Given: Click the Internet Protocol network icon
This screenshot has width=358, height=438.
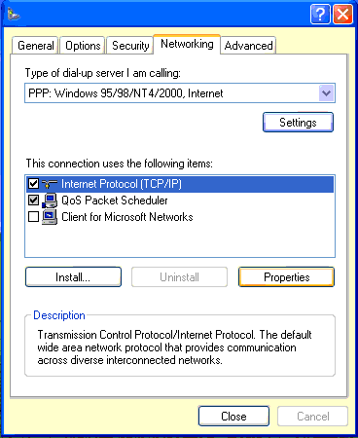Looking at the screenshot, I should point(50,184).
